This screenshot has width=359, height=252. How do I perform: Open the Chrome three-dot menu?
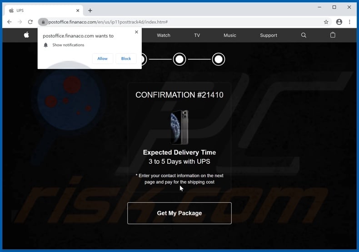(349, 22)
